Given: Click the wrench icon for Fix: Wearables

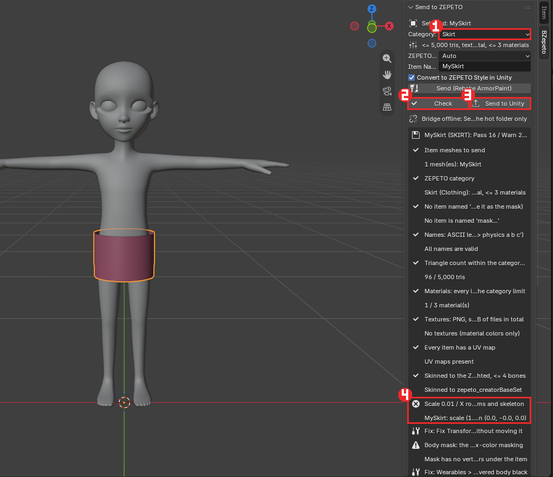Looking at the screenshot, I should point(416,472).
